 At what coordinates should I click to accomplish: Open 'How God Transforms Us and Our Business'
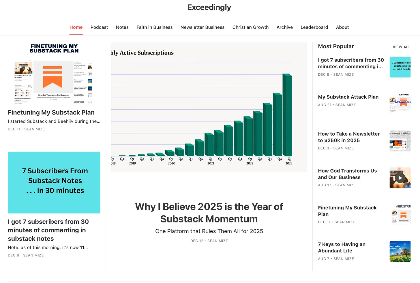click(x=347, y=174)
